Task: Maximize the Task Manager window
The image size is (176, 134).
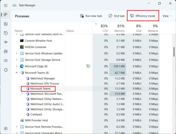Action: (159, 3)
